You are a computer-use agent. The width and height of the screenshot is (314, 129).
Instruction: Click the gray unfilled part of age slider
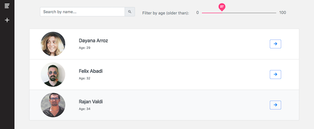[x=249, y=13]
